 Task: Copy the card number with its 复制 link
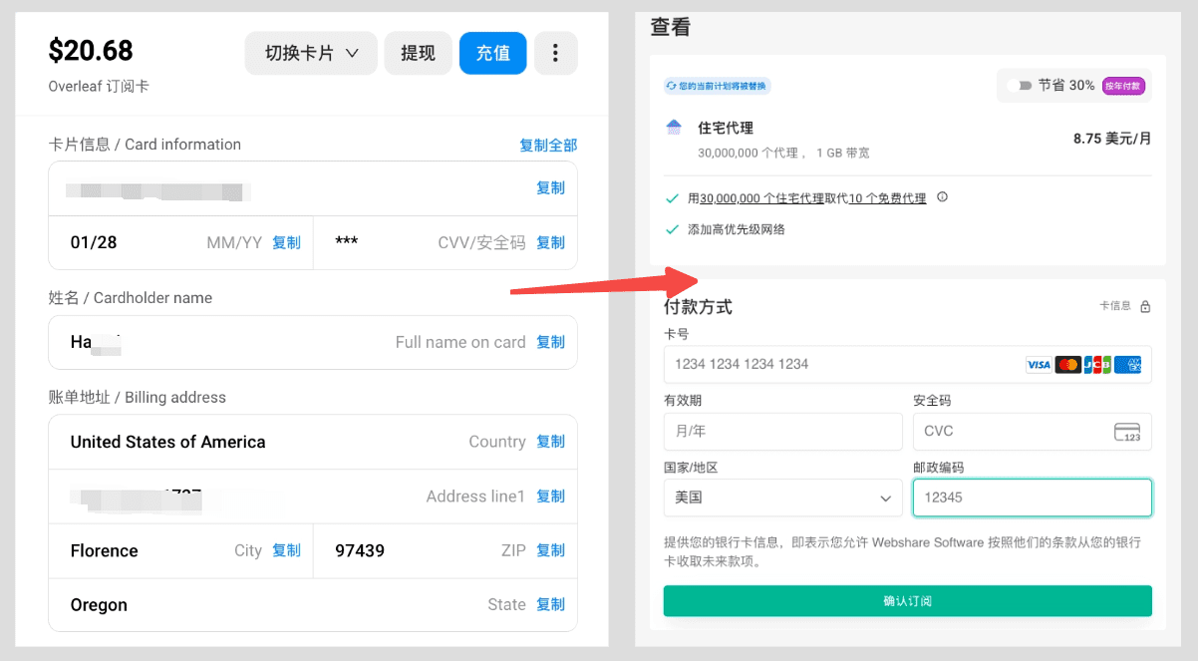(551, 188)
